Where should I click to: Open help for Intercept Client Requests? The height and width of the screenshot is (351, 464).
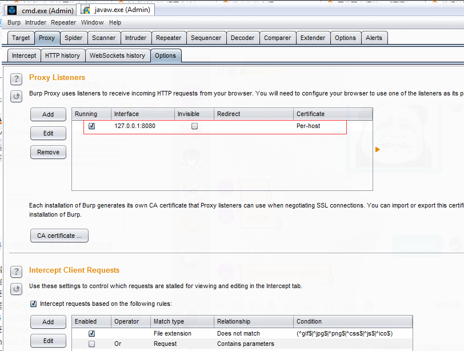(16, 272)
